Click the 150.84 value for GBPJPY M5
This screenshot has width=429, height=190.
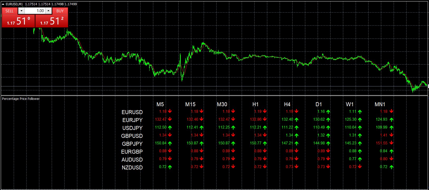coord(161,143)
